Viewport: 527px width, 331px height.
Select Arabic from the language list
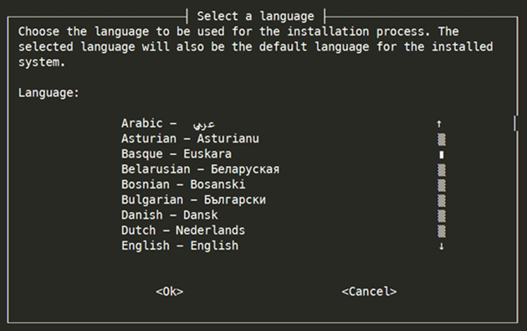coord(168,123)
